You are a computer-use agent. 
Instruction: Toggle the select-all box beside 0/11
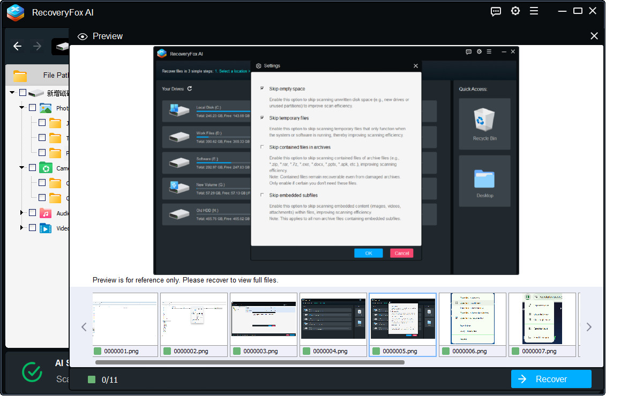click(x=92, y=379)
